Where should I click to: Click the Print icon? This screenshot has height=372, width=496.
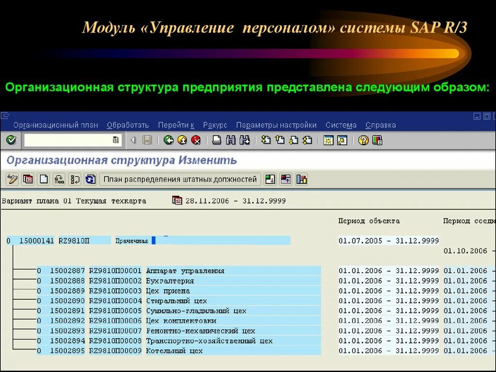tap(217, 140)
